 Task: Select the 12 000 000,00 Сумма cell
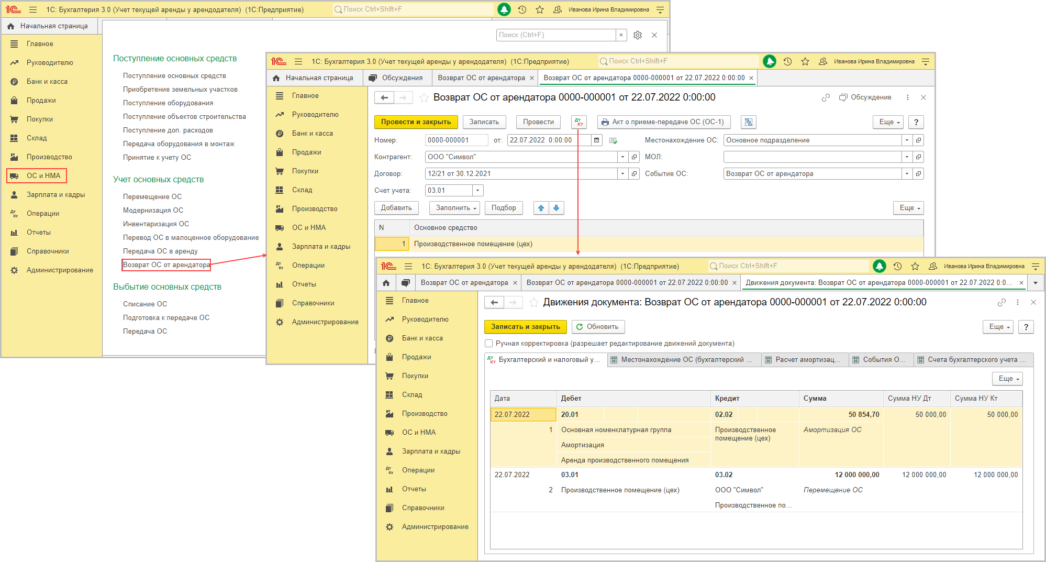click(841, 475)
